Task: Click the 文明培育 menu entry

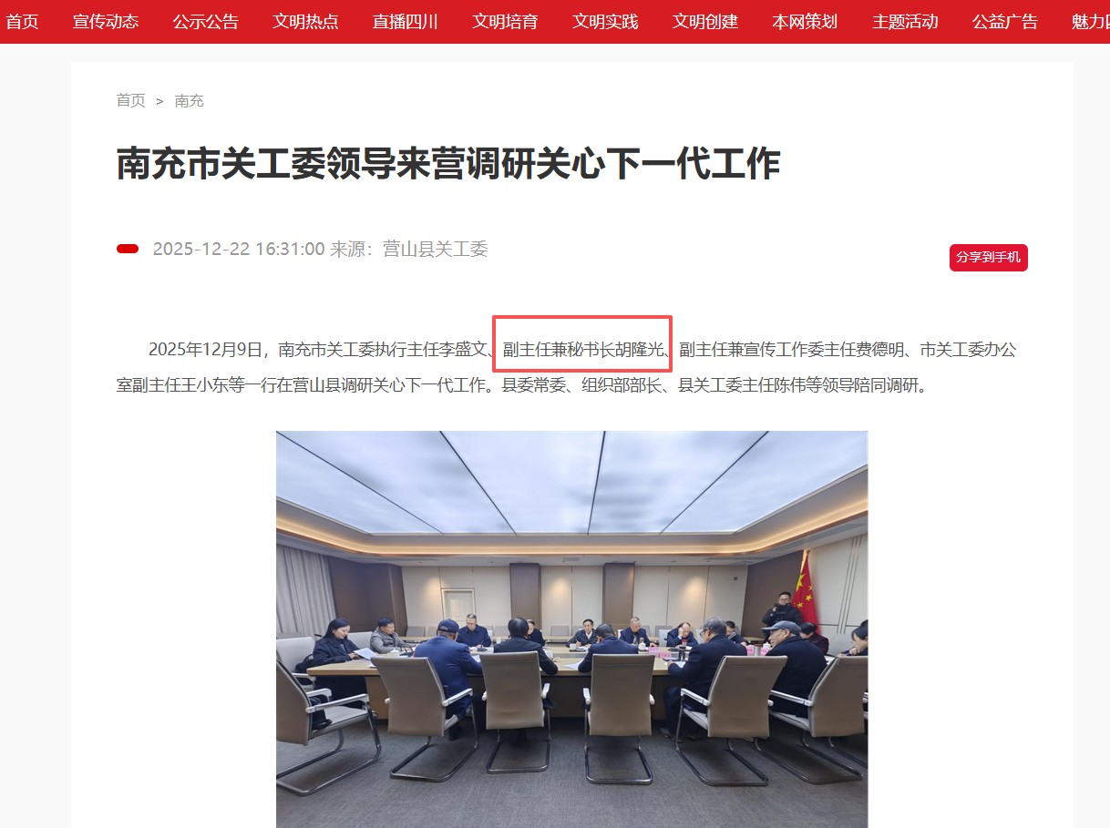Action: [505, 21]
